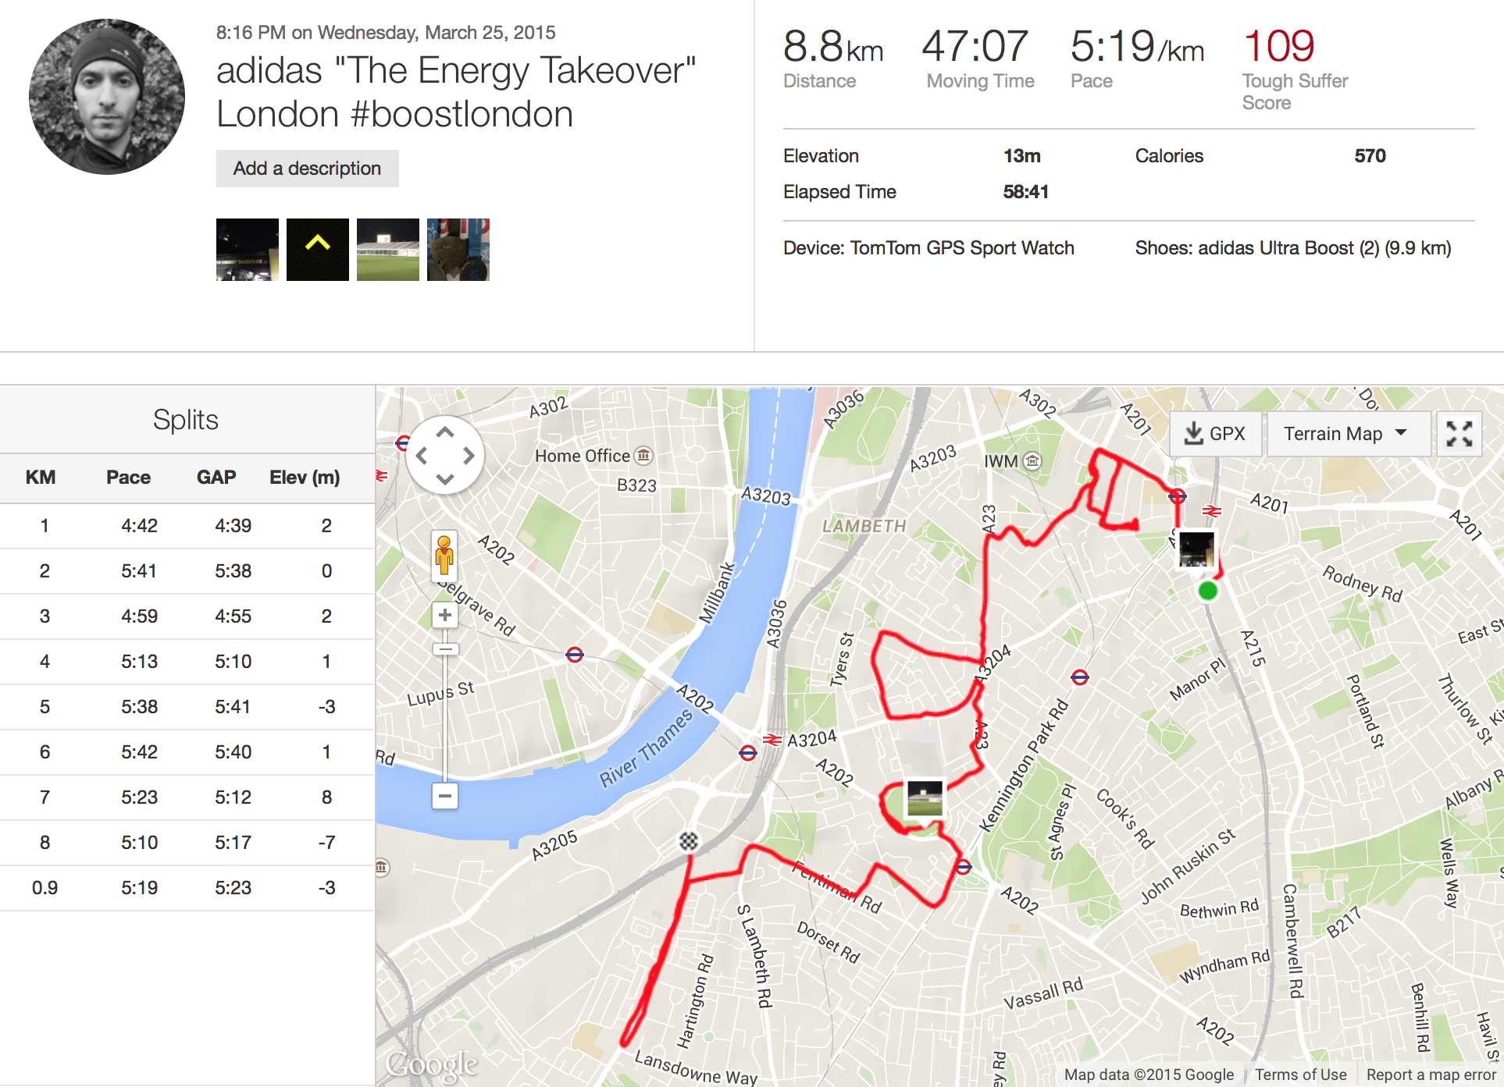1504x1087 pixels.
Task: Download the GPX file
Action: [1215, 434]
